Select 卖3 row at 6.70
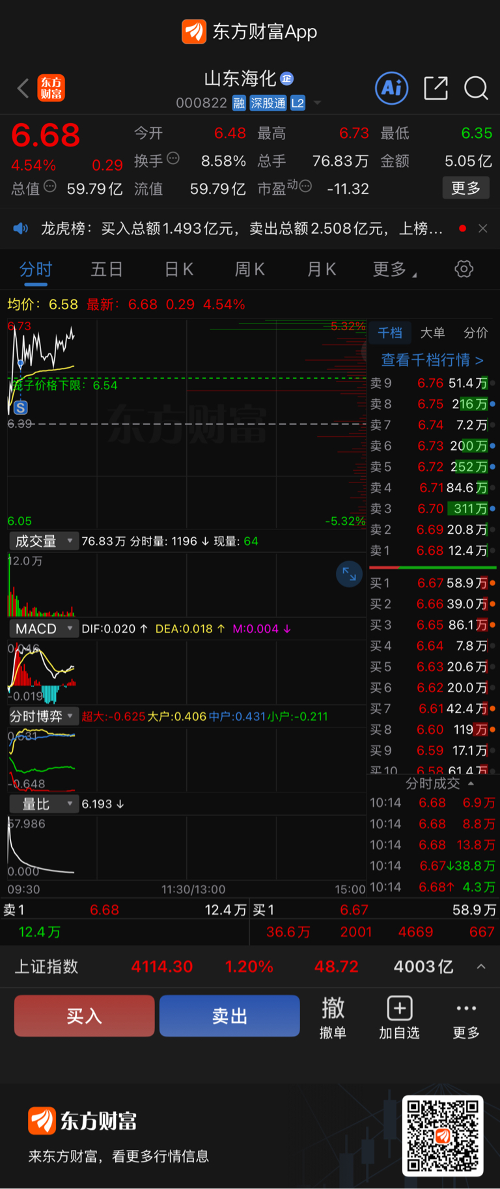Viewport: 500px width, 1189px height. [x=433, y=509]
